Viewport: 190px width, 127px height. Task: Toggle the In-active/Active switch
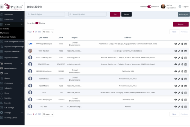[37, 23]
